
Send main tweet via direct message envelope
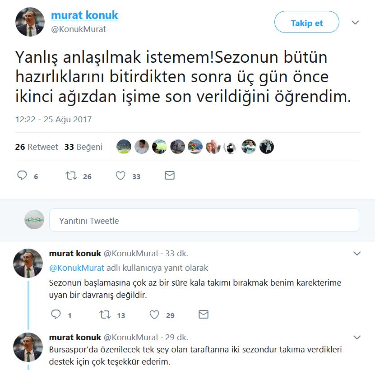pos(170,176)
